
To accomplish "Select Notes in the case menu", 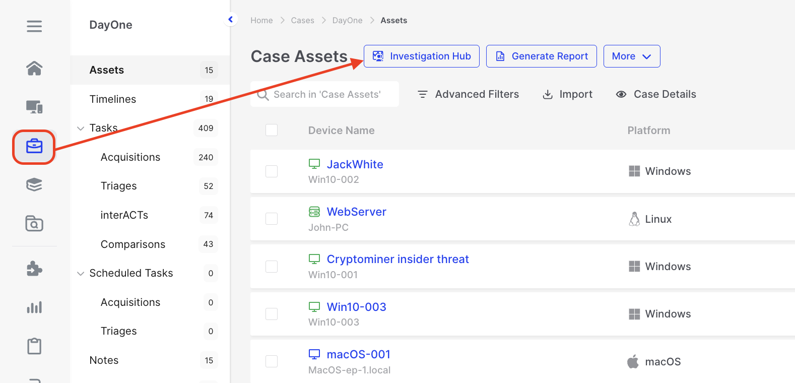I will (x=104, y=360).
